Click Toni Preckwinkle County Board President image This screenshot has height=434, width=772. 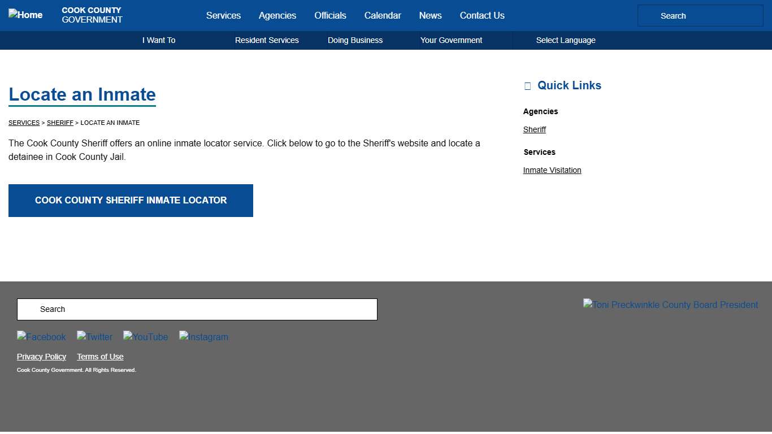670,305
